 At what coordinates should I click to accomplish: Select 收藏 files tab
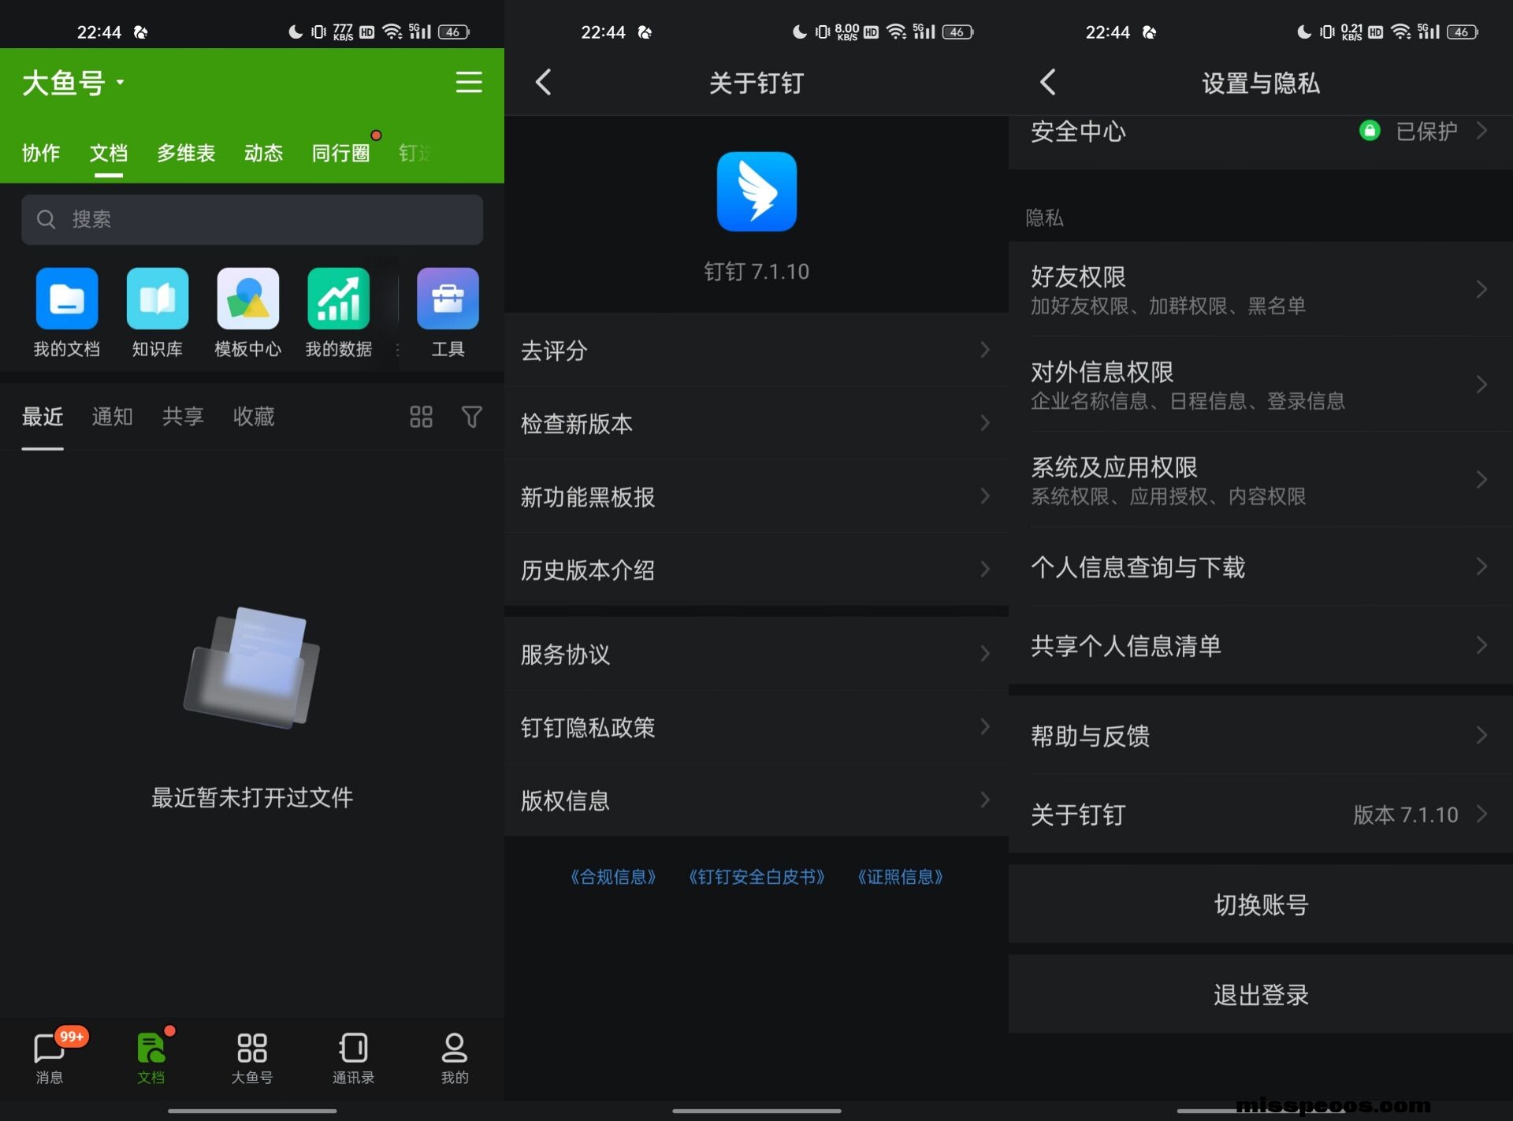click(254, 417)
